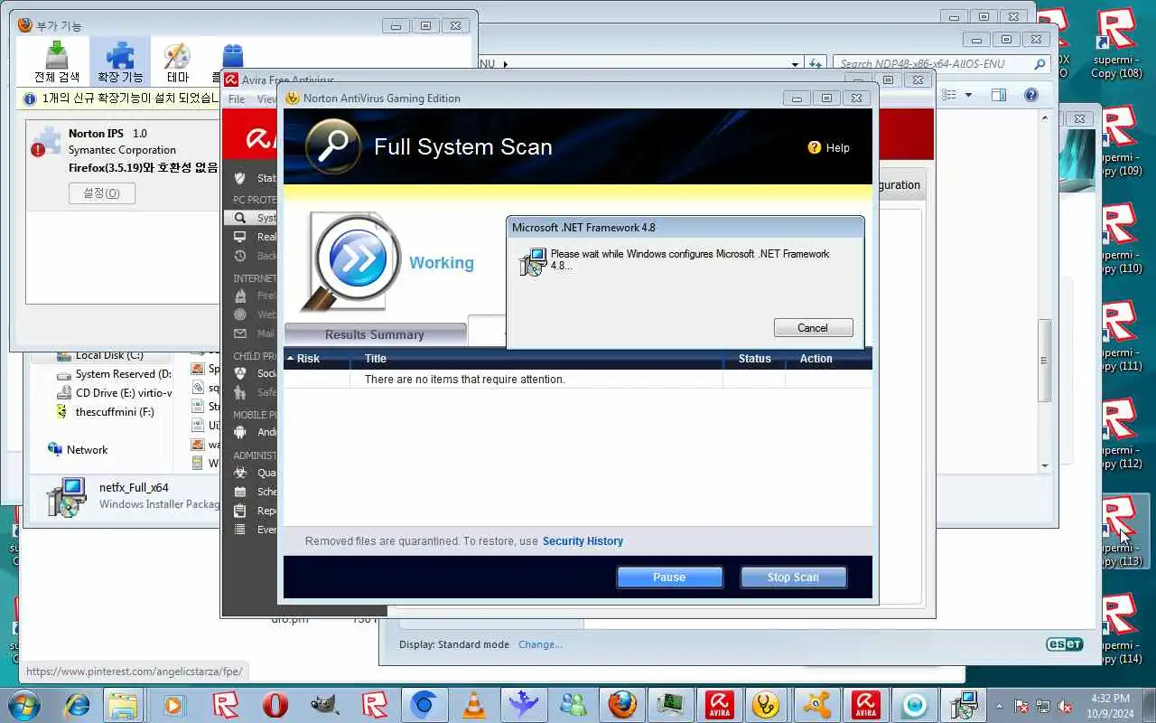Screen dimensions: 1156x723
Task: Open Avira Reports clipboard icon
Action: 240,511
